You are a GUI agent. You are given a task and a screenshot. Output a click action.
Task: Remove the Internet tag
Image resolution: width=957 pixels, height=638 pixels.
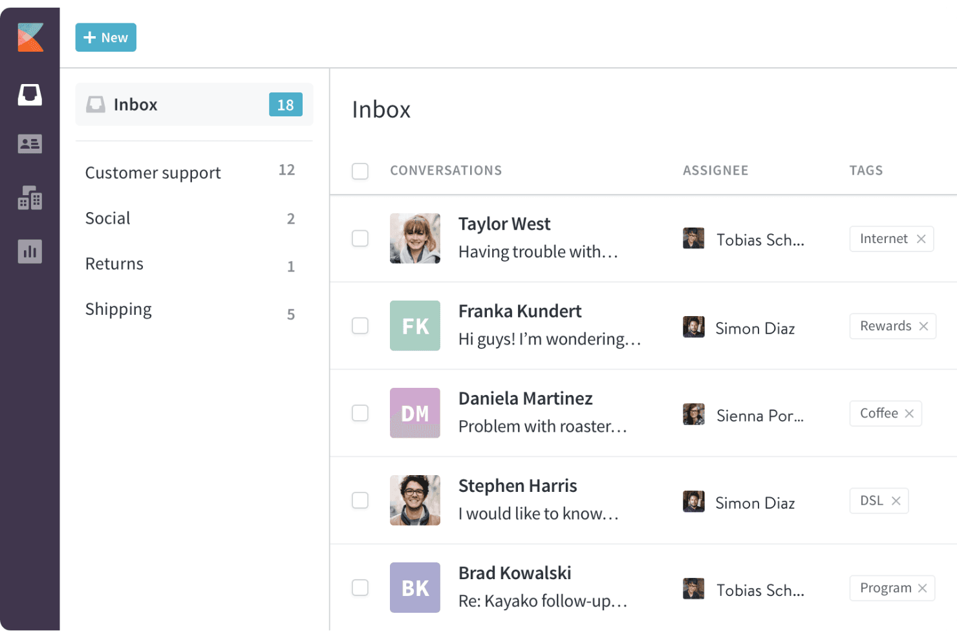tap(921, 239)
